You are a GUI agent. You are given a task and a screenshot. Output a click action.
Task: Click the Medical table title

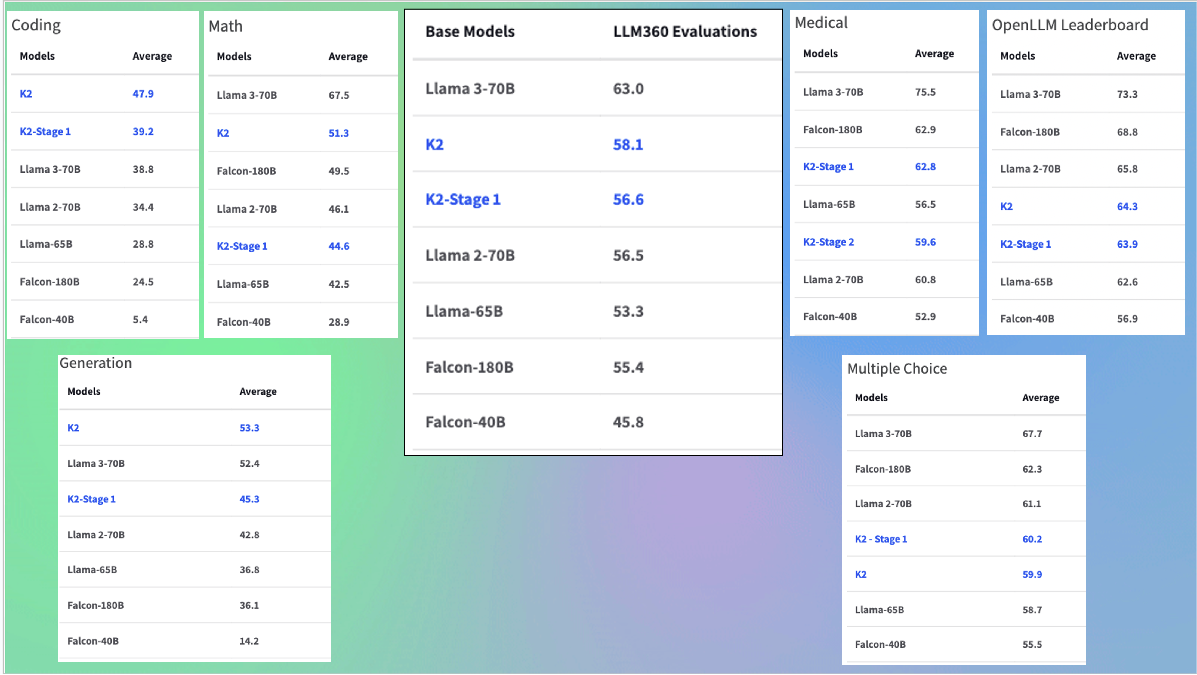point(821,23)
